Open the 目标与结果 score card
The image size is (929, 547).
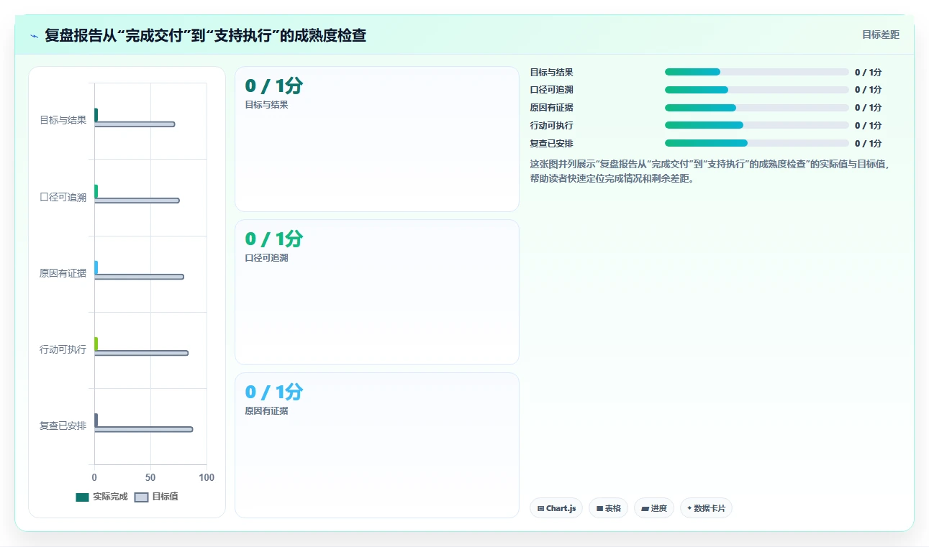click(x=376, y=139)
